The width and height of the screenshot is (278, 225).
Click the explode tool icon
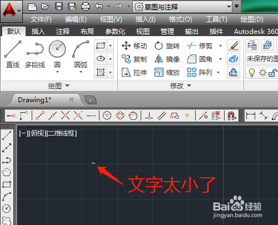pyautogui.click(x=234, y=59)
